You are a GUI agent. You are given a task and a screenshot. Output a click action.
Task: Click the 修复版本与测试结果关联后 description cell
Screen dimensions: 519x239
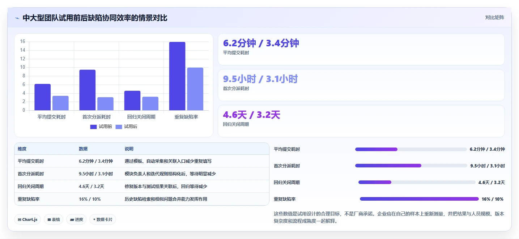(166, 187)
